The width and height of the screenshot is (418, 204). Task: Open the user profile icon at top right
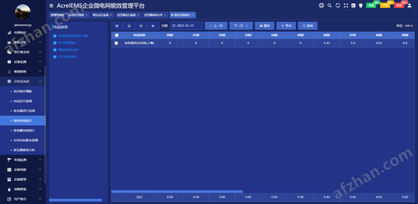[410, 5]
